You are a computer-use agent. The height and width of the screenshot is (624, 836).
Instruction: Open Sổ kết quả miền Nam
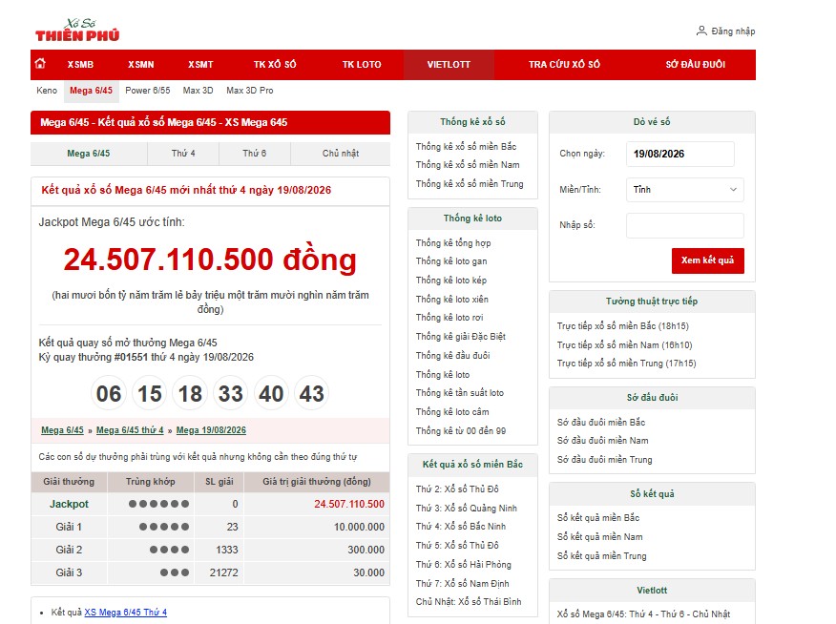tap(600, 537)
